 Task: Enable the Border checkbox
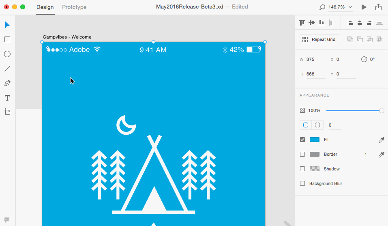[x=302, y=154]
